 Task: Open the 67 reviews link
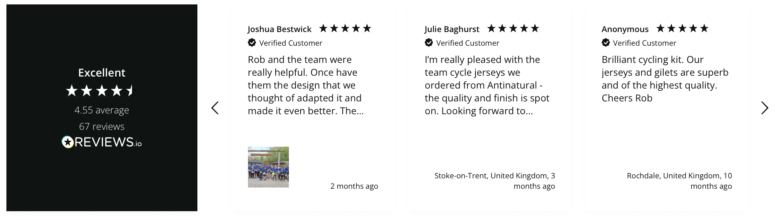[102, 127]
